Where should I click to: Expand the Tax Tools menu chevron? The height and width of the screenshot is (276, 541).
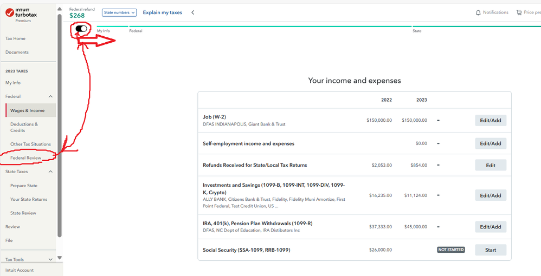click(50, 259)
